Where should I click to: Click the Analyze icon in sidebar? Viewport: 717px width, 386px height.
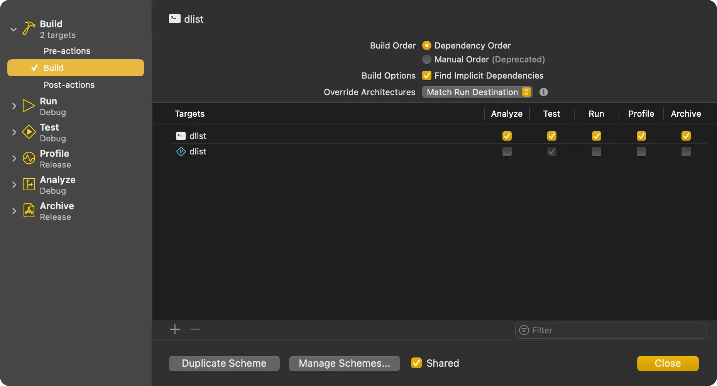click(x=28, y=185)
